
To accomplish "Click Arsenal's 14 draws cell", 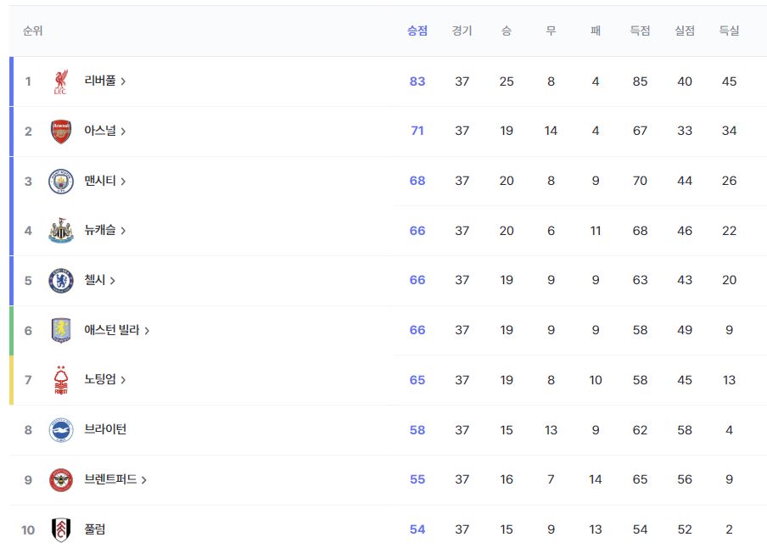I will click(x=551, y=131).
